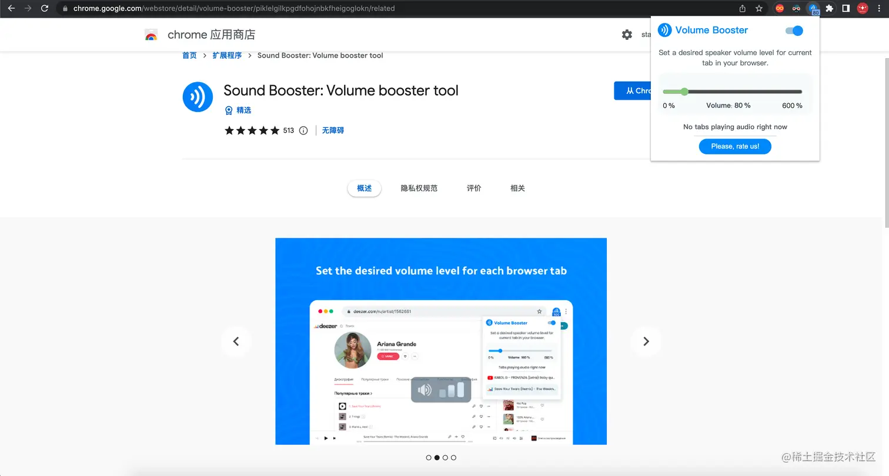Click 'Volume: 80 %' label in popup

click(728, 106)
